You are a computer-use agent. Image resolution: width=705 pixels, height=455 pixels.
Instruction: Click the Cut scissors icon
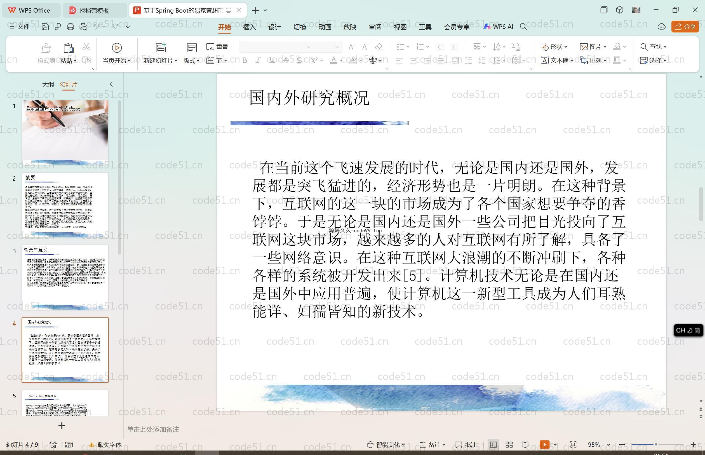coord(86,47)
